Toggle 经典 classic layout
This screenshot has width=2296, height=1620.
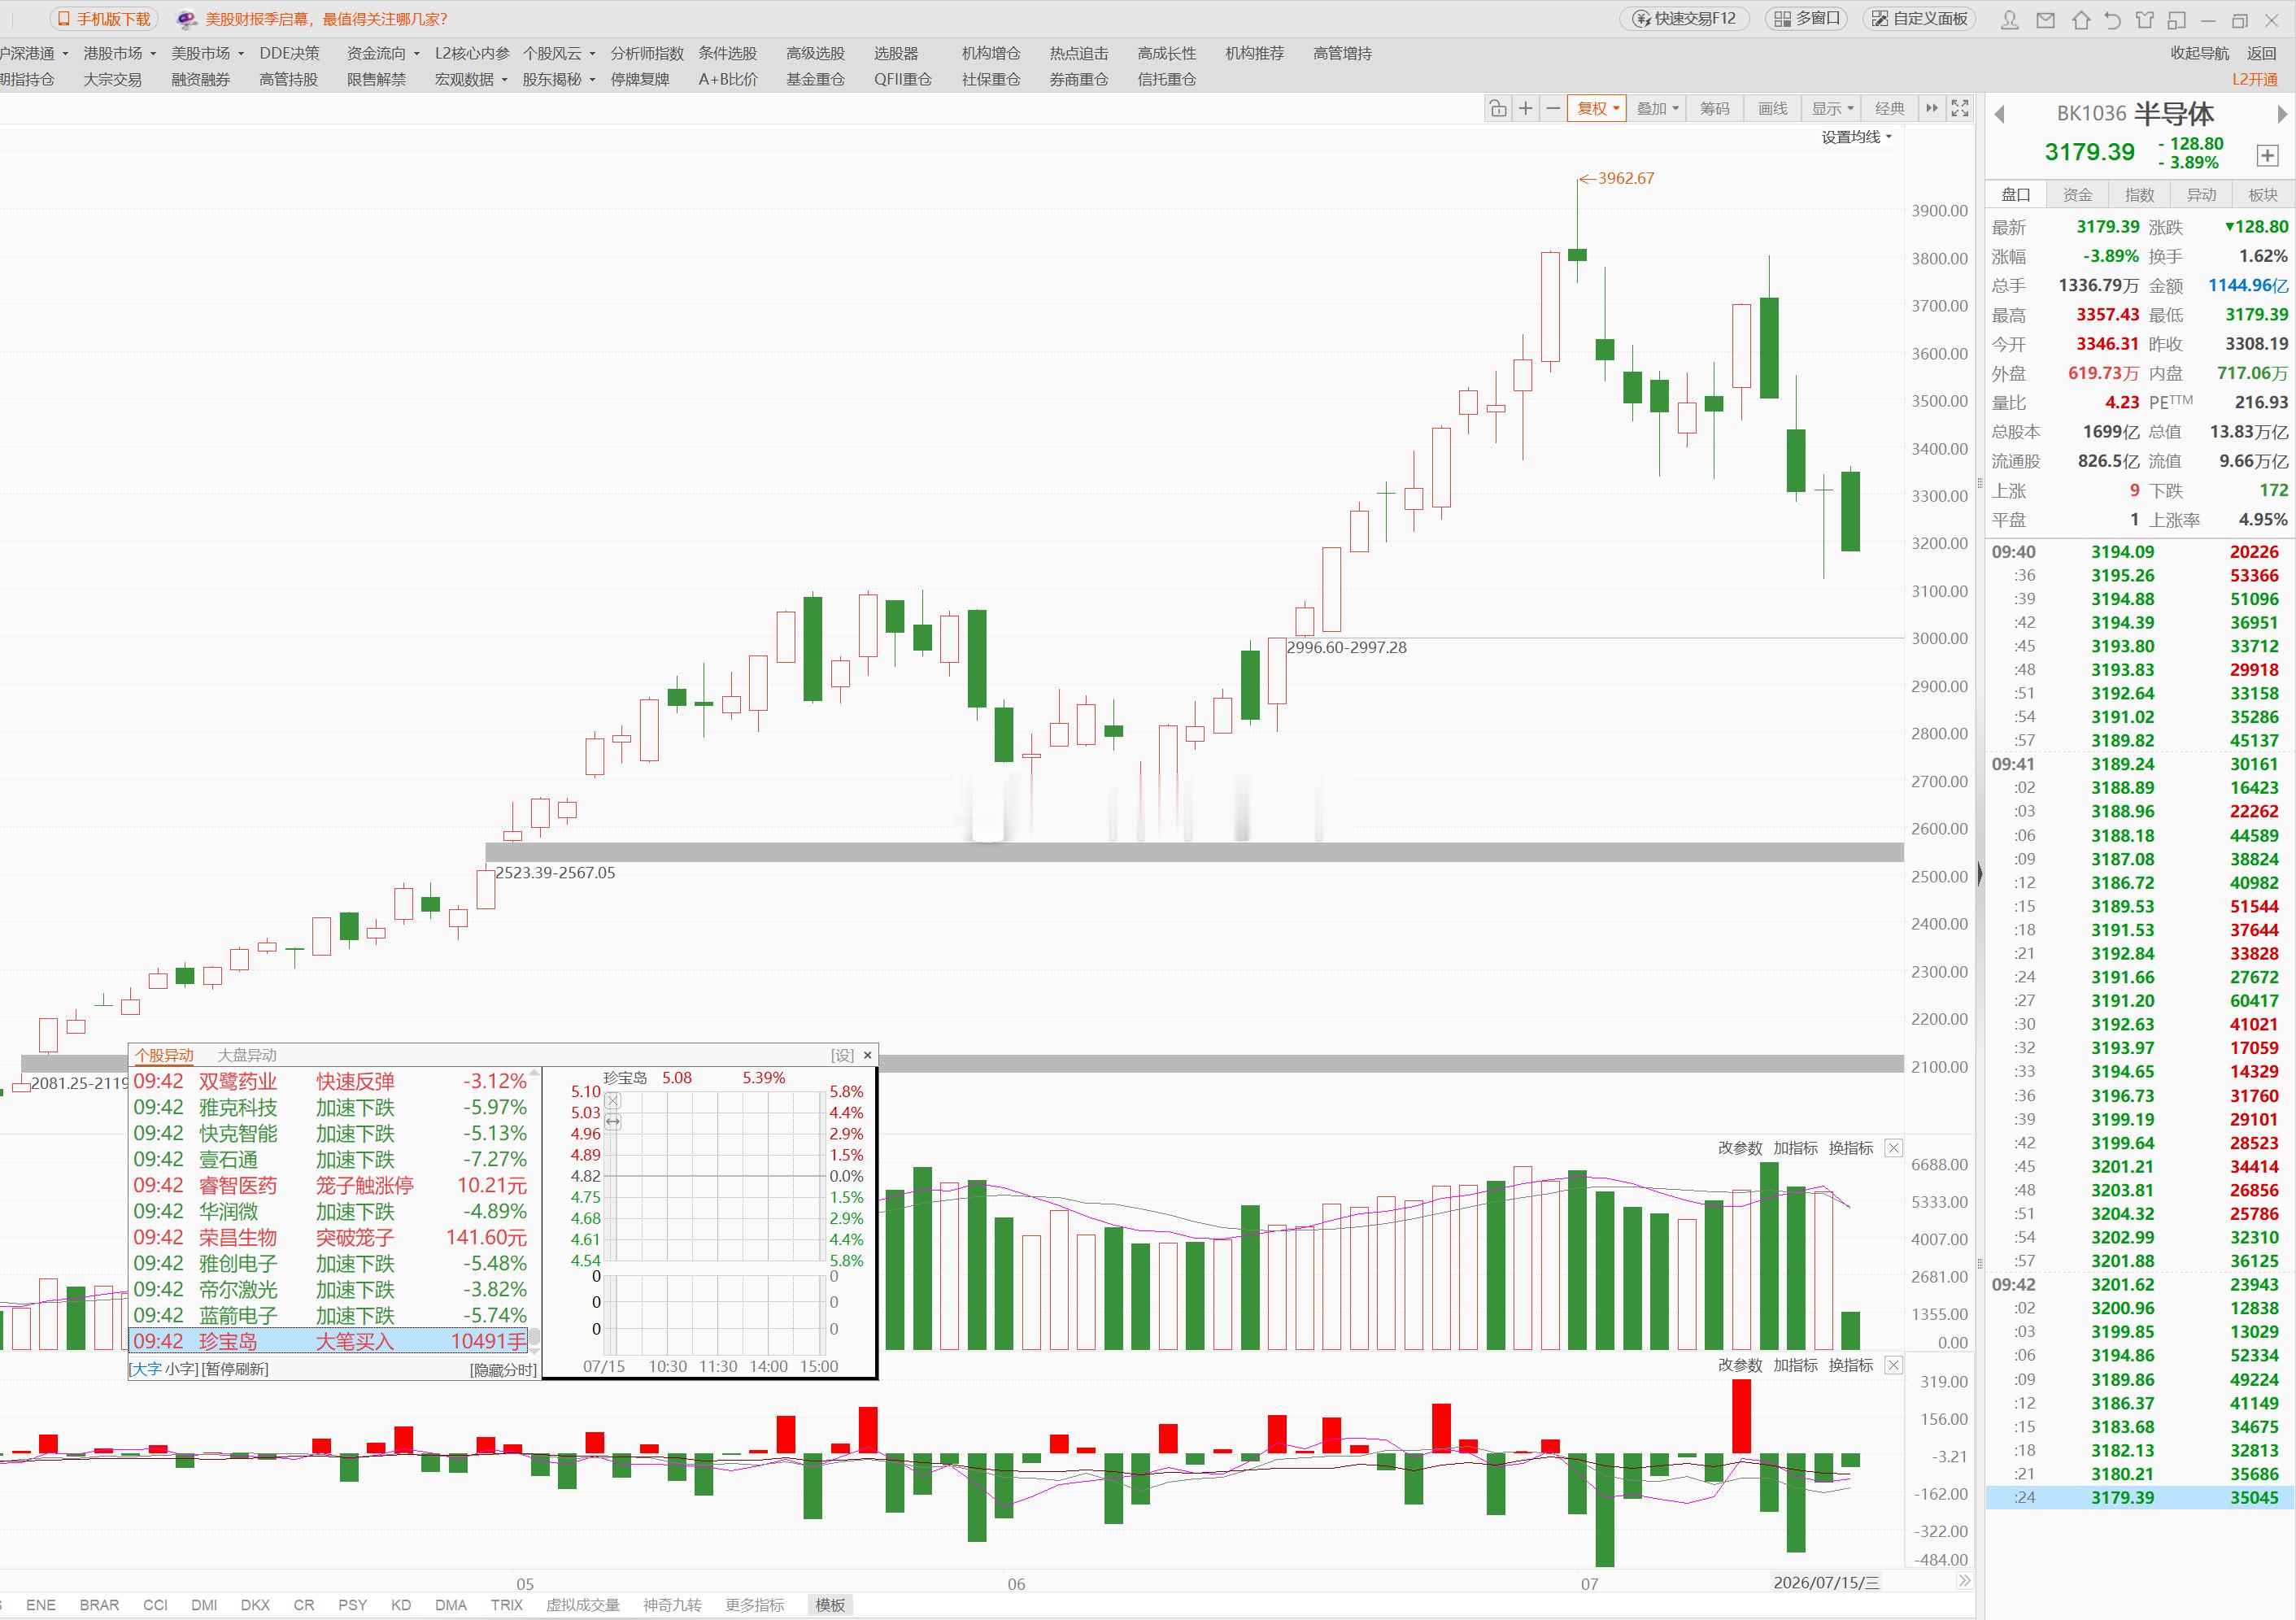[x=1889, y=108]
